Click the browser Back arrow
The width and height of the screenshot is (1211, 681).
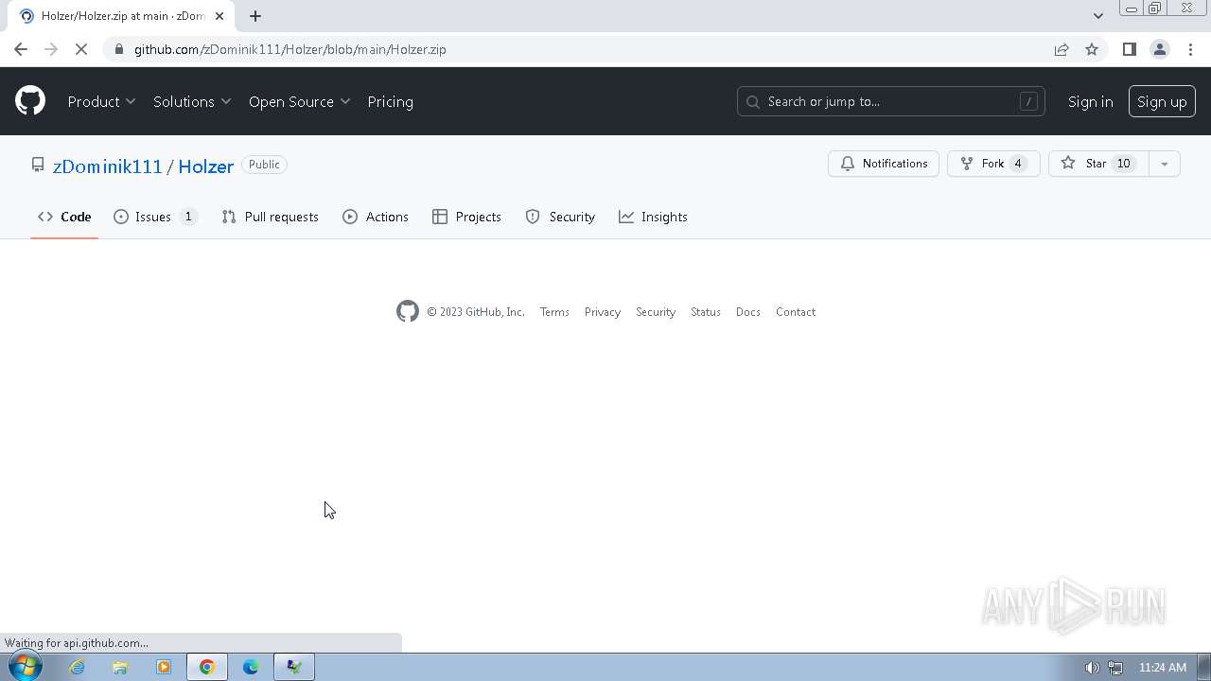click(21, 49)
